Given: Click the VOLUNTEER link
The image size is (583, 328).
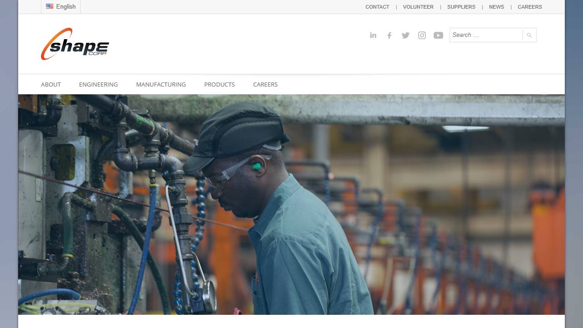Looking at the screenshot, I should tap(418, 7).
